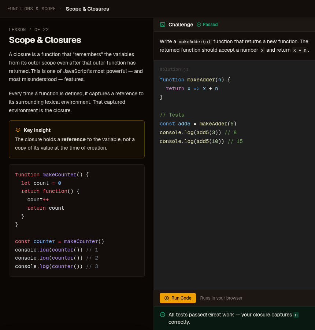Click the const add5 = makeAdder(5) line

tap(198, 124)
